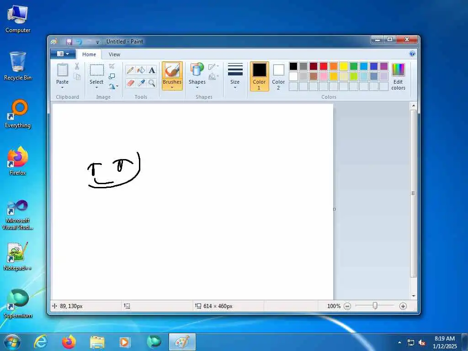Pick the purple color swatch
Image resolution: width=468 pixels, height=351 pixels.
pyautogui.click(x=384, y=66)
